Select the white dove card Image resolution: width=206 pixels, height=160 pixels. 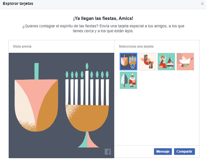(x=185, y=62)
